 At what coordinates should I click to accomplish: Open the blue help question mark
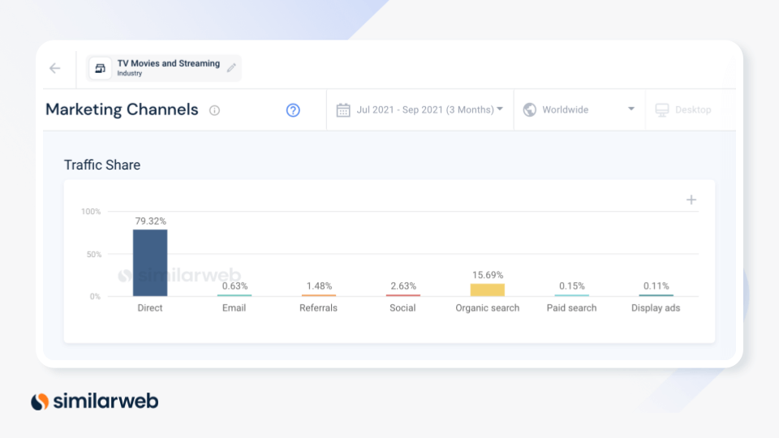[x=293, y=110]
